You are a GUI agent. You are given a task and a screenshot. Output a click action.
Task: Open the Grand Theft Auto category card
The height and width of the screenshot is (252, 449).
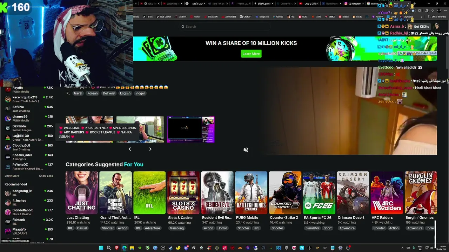click(115, 192)
